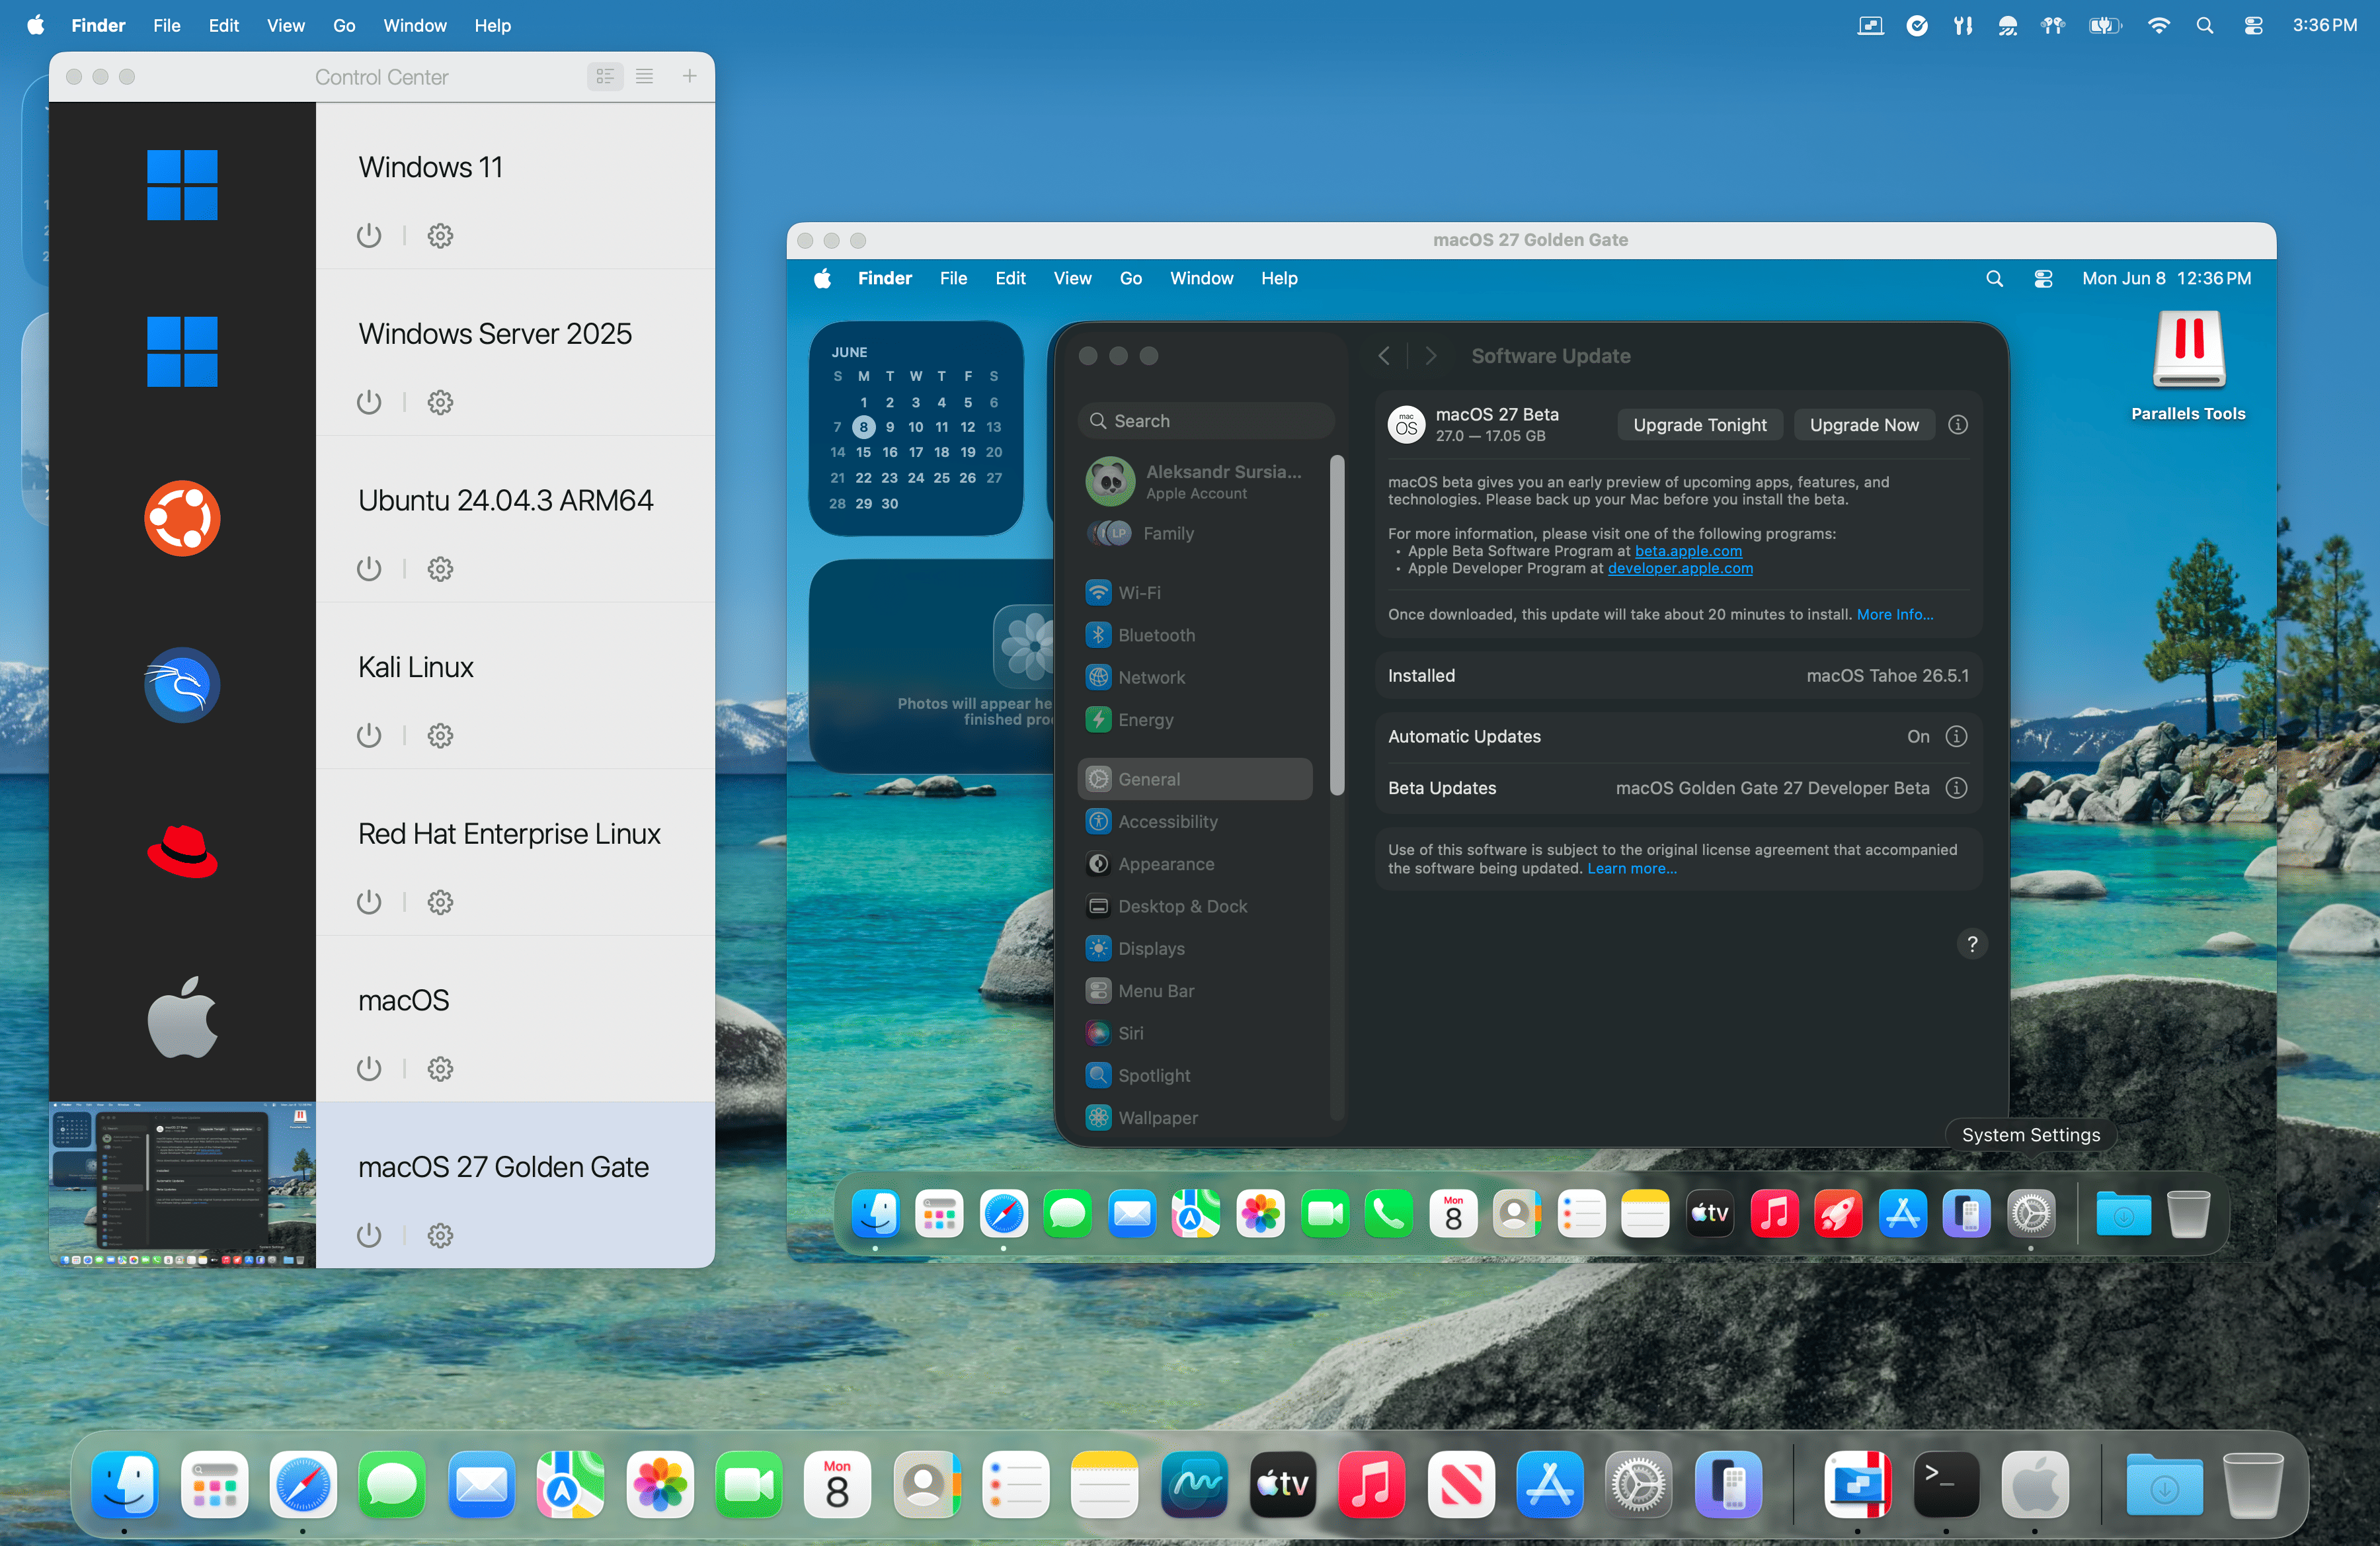The image size is (2380, 1546).
Task: Open the settings gear for the macOS VM
Action: [x=440, y=1069]
